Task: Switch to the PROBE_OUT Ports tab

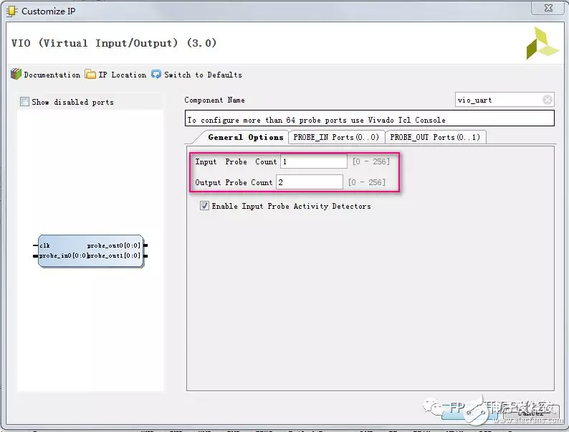Action: [435, 137]
